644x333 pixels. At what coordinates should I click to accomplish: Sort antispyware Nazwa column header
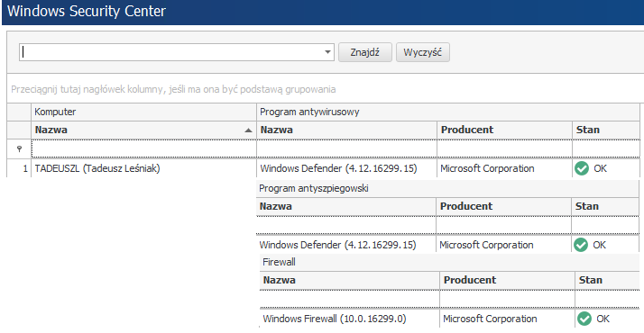345,206
